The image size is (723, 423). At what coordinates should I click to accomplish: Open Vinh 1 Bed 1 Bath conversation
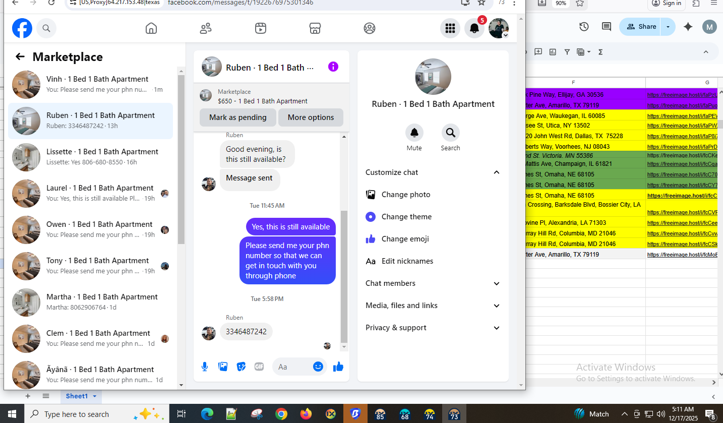[91, 84]
